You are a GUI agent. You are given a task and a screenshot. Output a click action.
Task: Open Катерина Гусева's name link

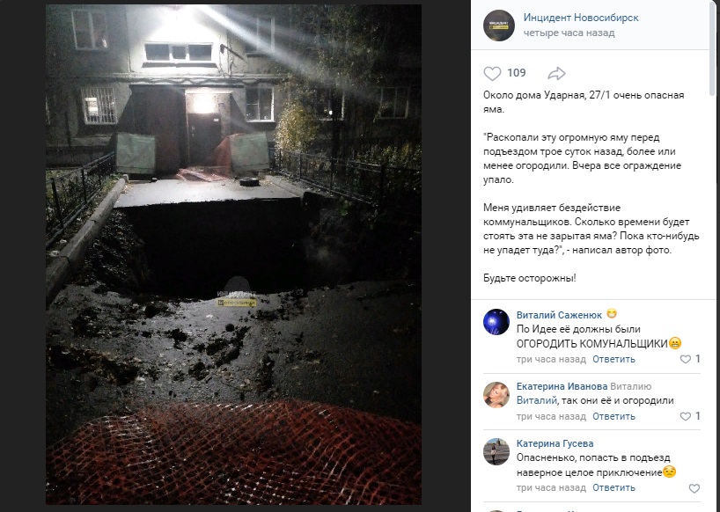click(x=555, y=443)
